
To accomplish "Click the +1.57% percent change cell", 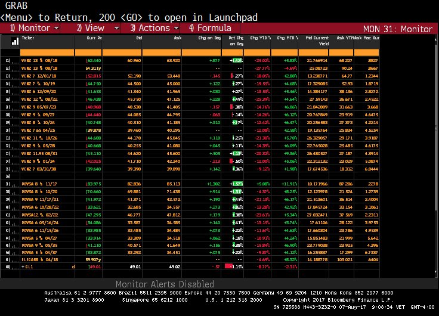I will pyautogui.click(x=236, y=184).
